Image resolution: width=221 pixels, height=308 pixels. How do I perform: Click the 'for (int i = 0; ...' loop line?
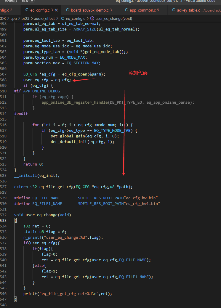(x=83, y=125)
